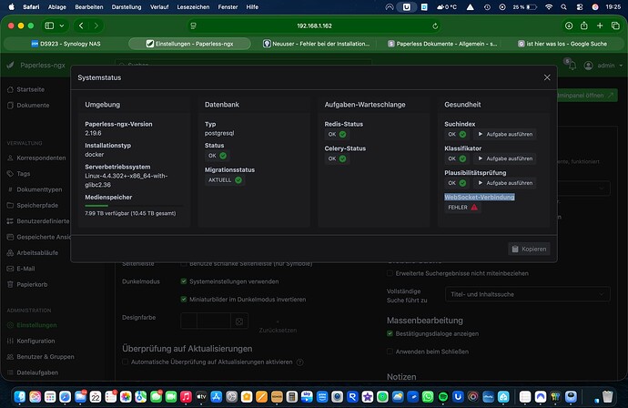Open the notifications bell in Paperless
Viewport: 628px width, 408px height.
click(572, 66)
